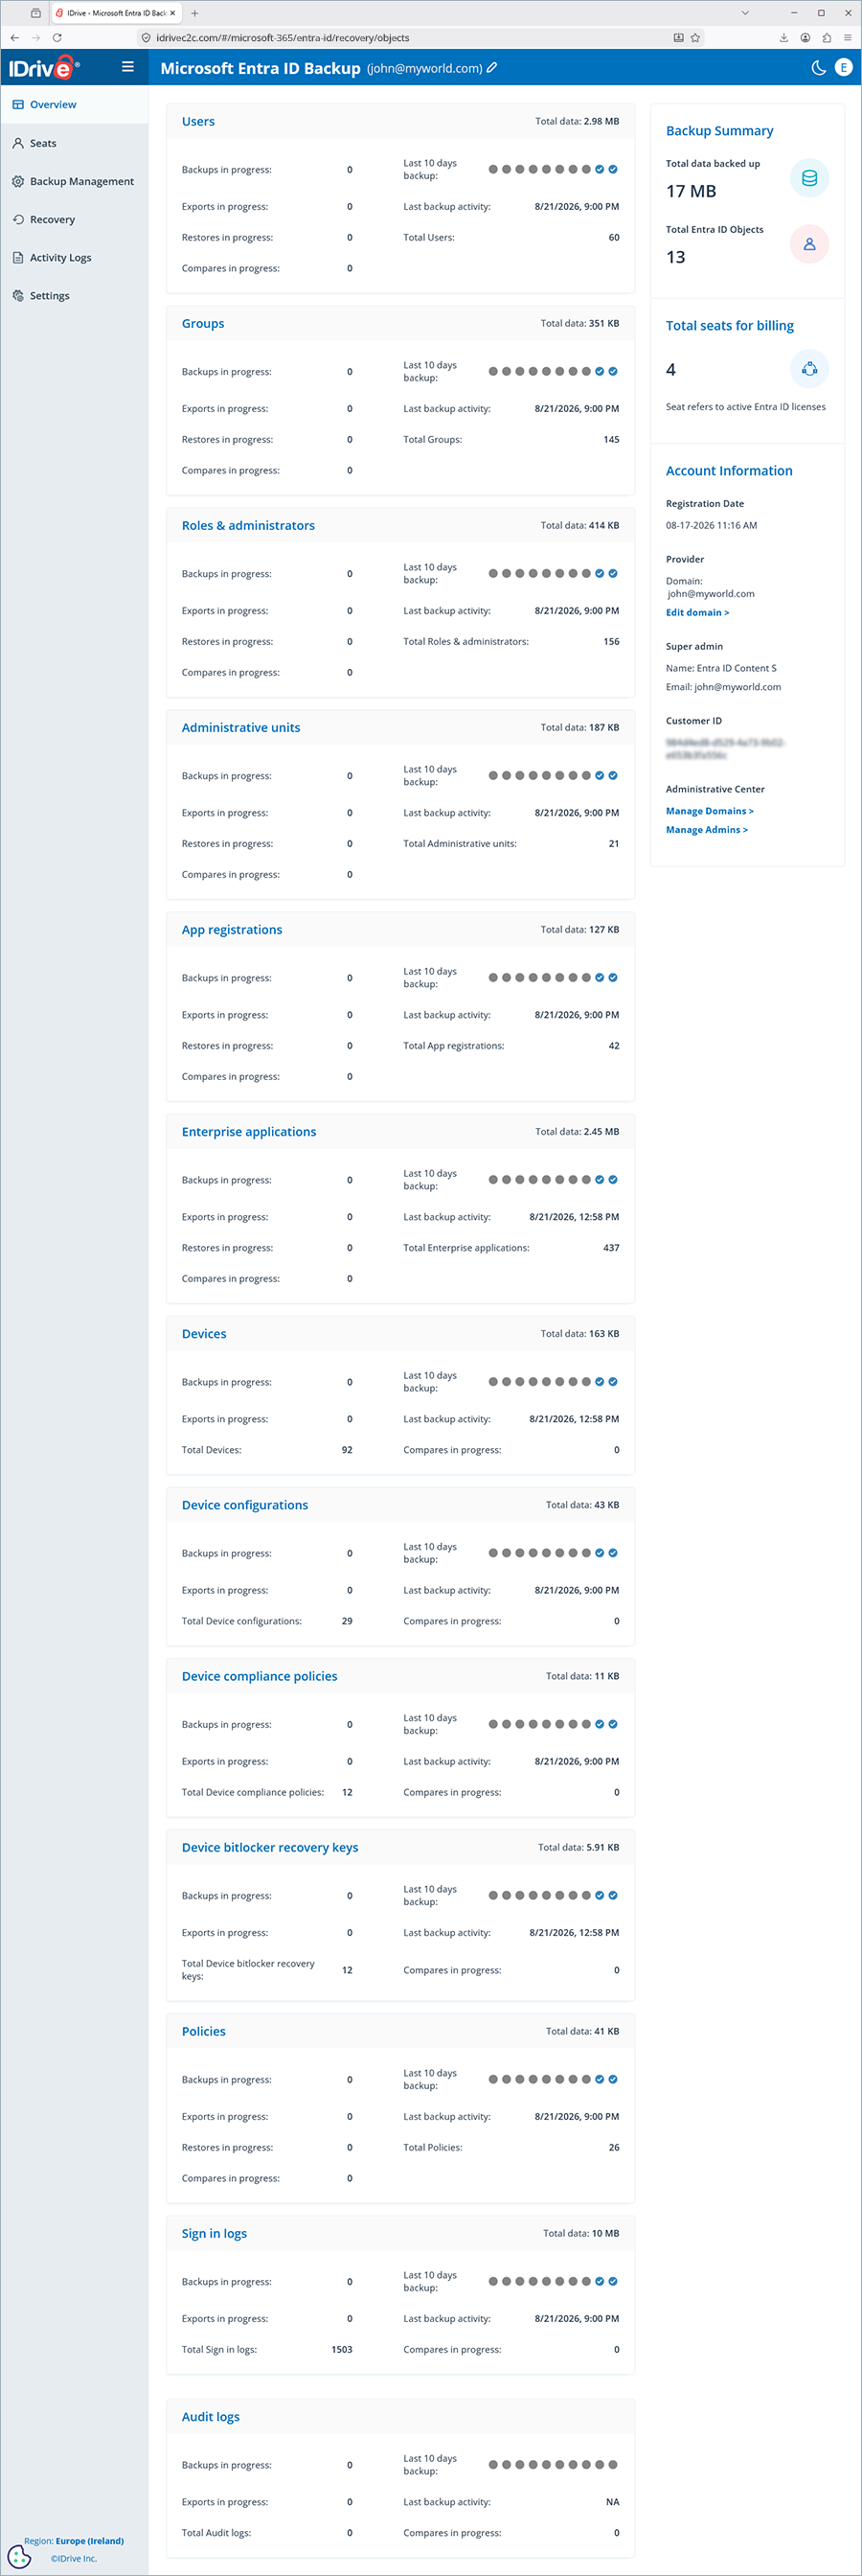Click the browser bookmark star icon
The width and height of the screenshot is (862, 2576).
[x=695, y=38]
